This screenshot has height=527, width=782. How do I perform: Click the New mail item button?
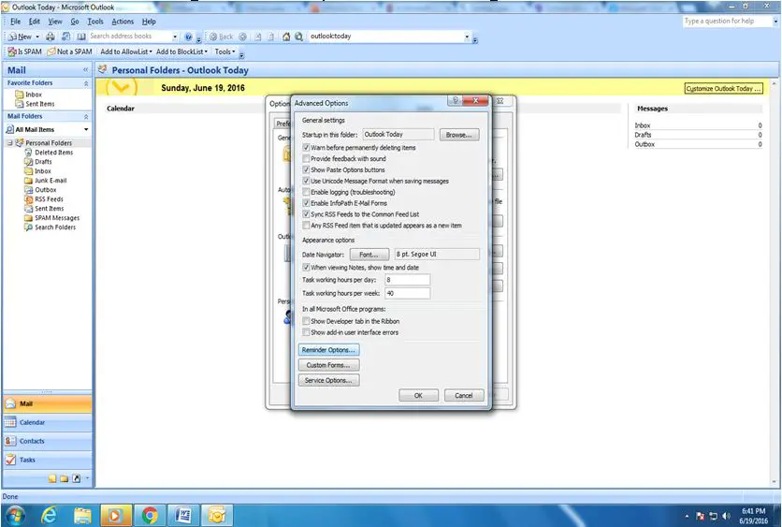point(20,37)
